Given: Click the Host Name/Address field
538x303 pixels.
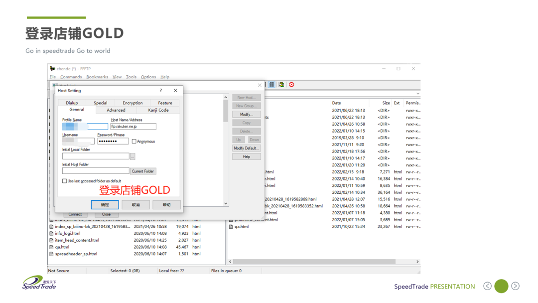Looking at the screenshot, I should (x=133, y=127).
